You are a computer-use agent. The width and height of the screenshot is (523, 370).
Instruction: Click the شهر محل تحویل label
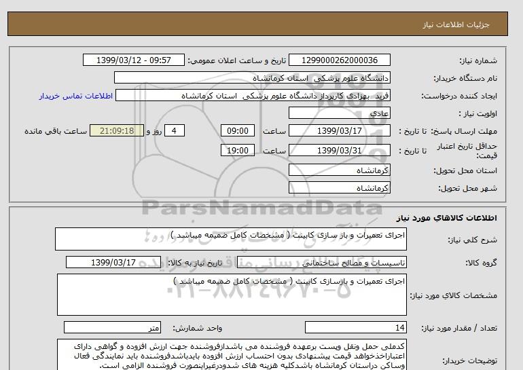click(467, 188)
